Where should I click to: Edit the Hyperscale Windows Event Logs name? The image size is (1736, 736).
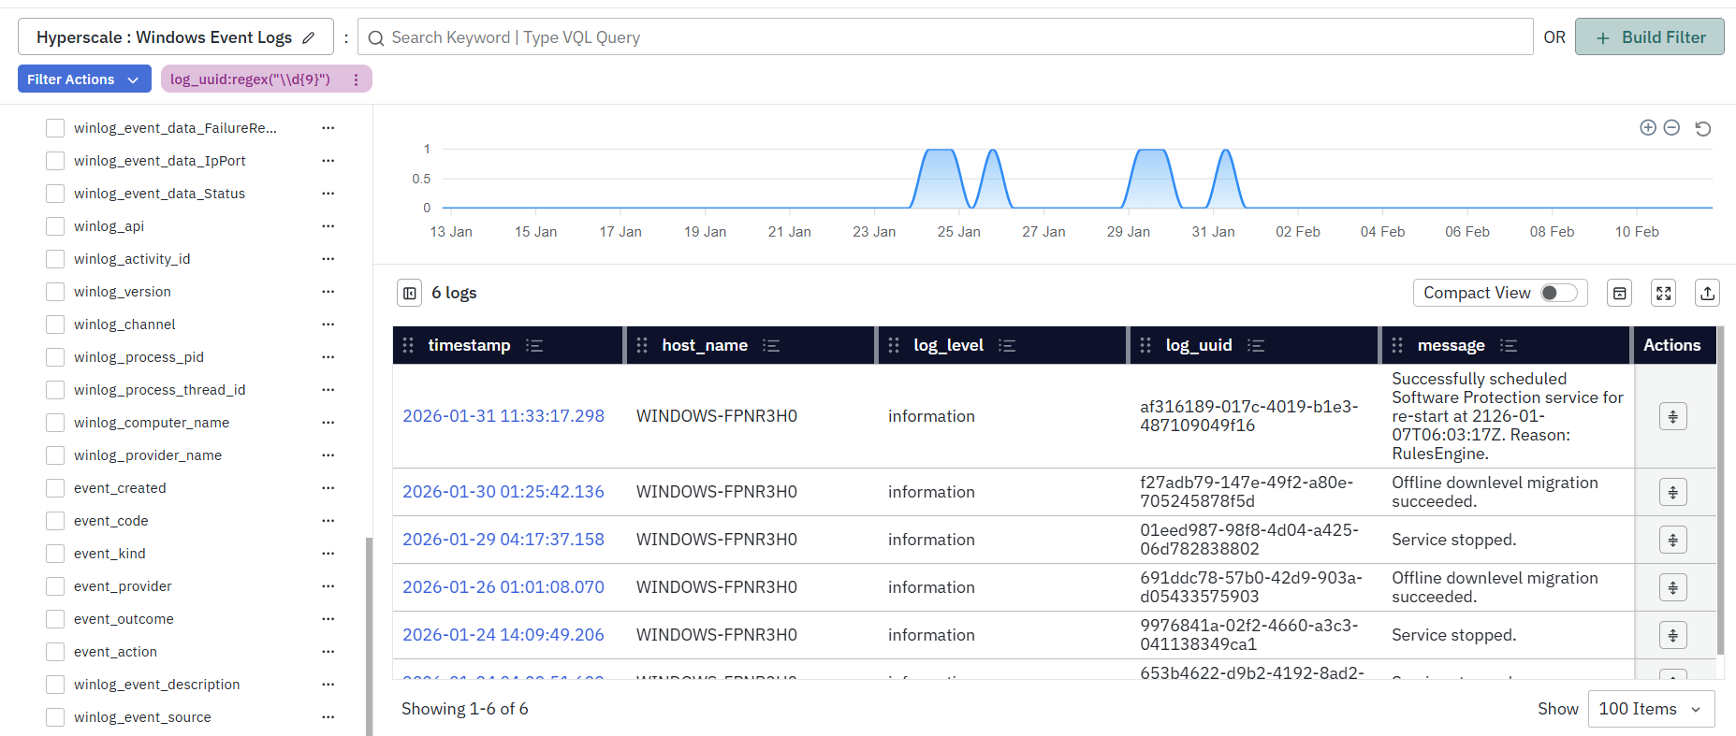pos(309,37)
